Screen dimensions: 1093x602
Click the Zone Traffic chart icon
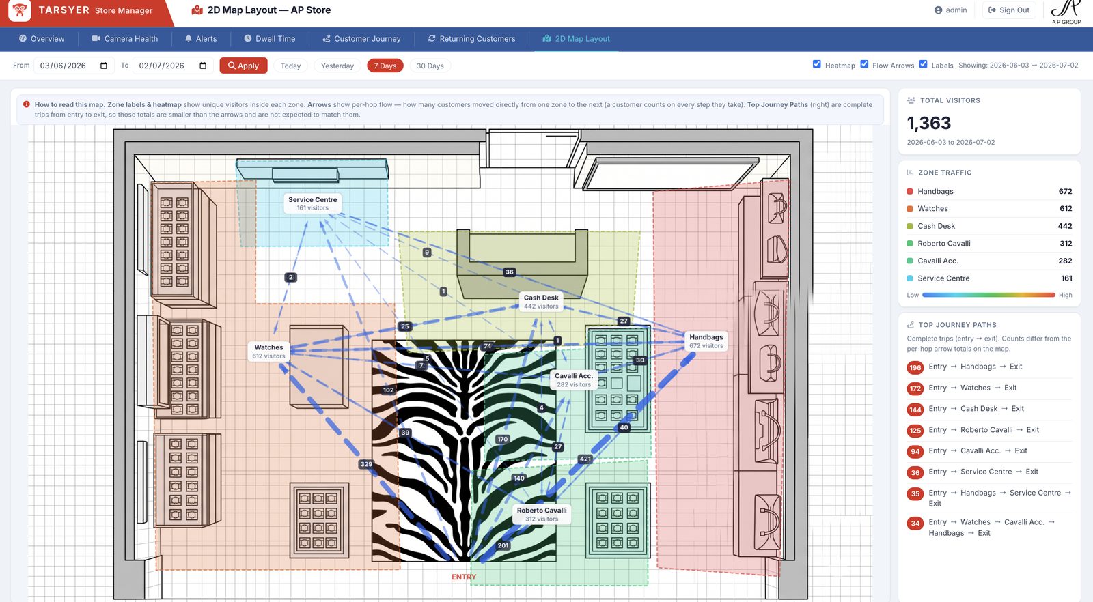click(910, 173)
